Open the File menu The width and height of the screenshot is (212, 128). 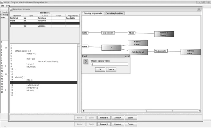pos(2,6)
